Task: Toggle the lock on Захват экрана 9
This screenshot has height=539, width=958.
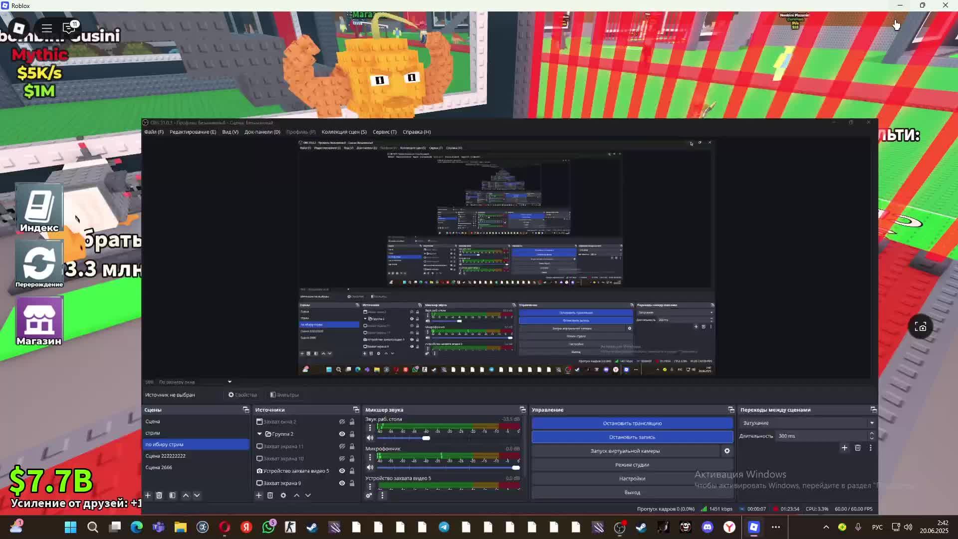Action: click(352, 483)
